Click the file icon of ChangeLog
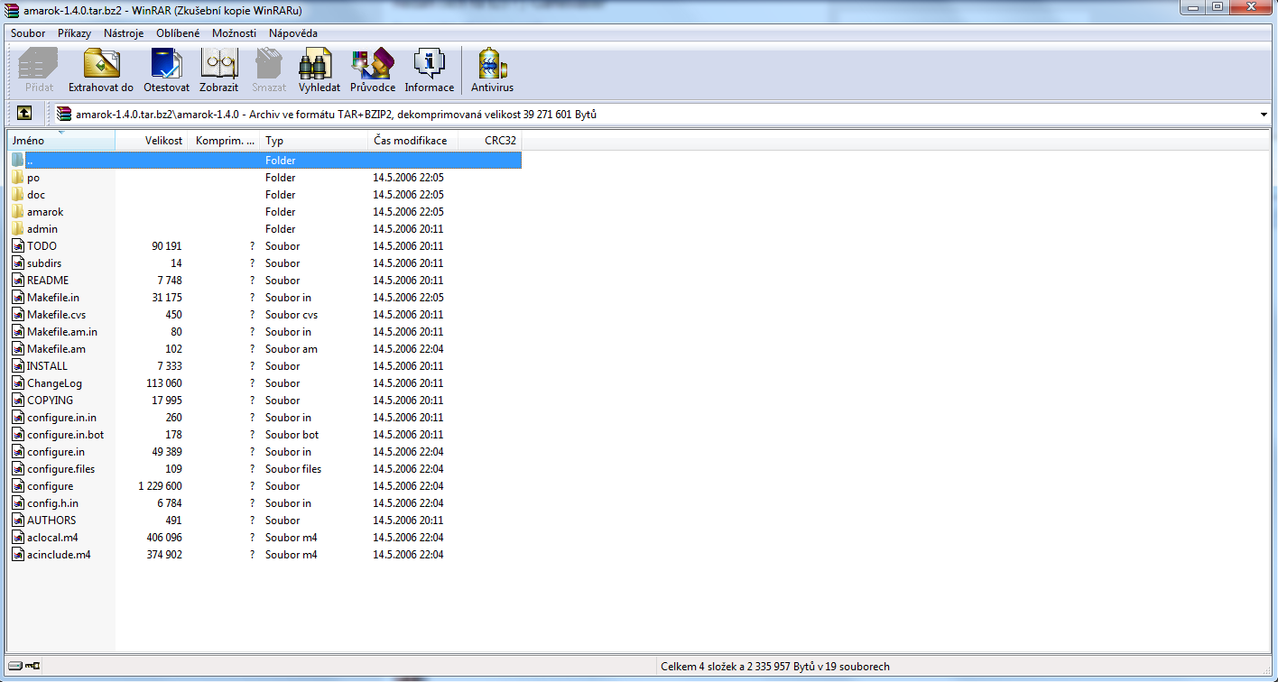The width and height of the screenshot is (1278, 682). pos(18,383)
